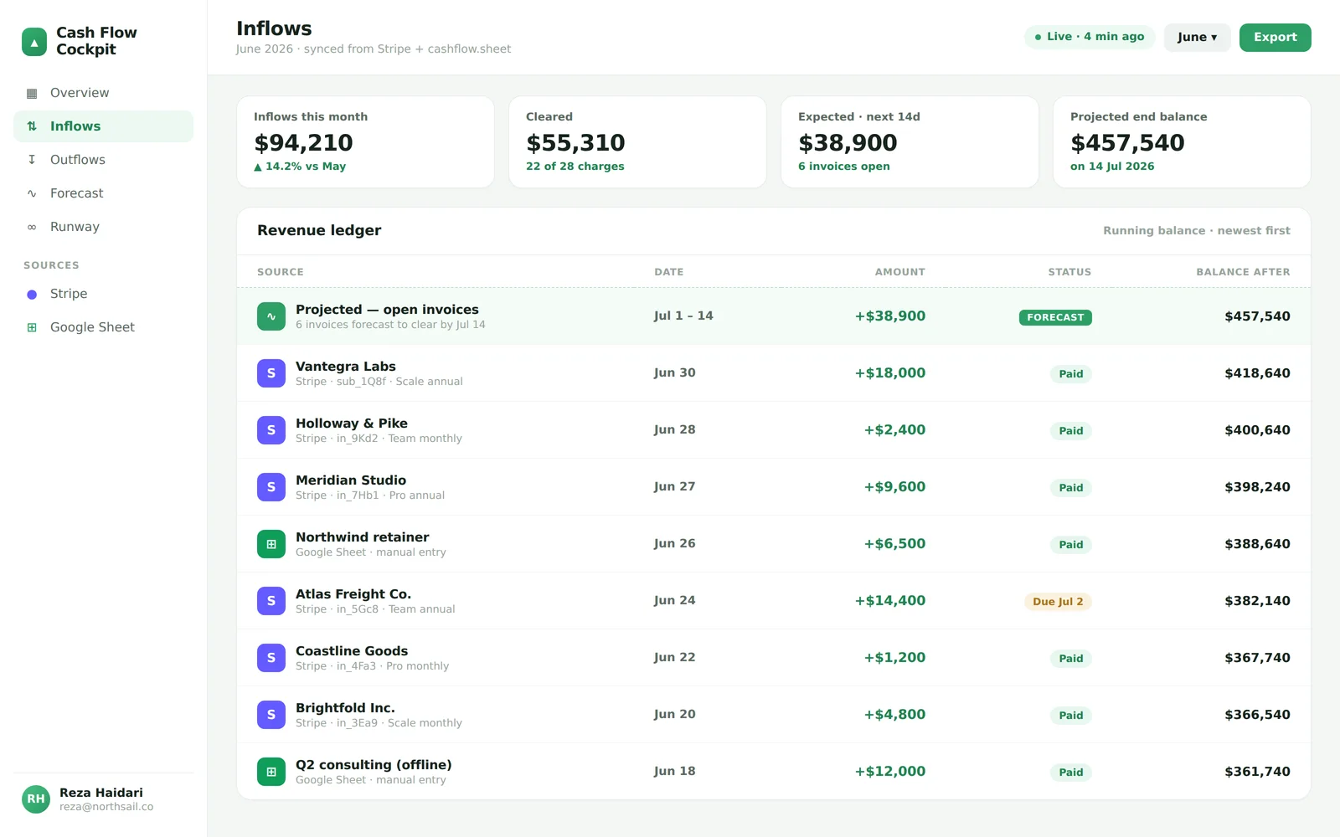This screenshot has width=1340, height=837.
Task: Click the STATUS column header
Action: 1069,272
